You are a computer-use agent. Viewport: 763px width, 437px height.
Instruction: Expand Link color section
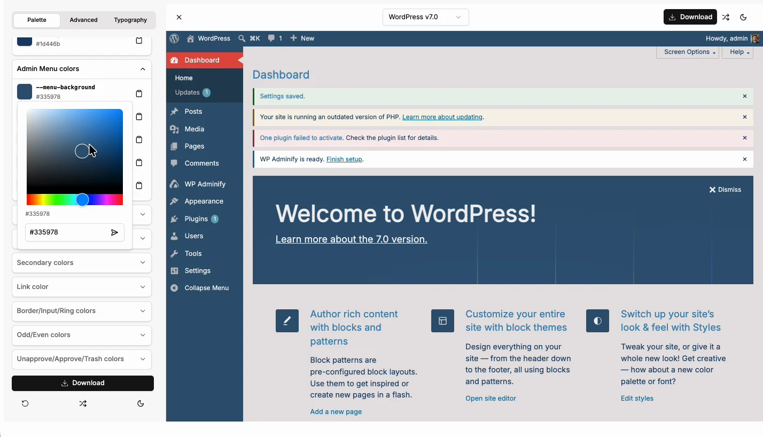pos(82,287)
